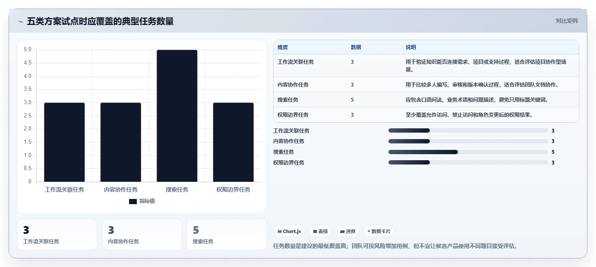This screenshot has width=596, height=267.
Task: Click 权限边界任务 cell in the table
Action: click(293, 115)
